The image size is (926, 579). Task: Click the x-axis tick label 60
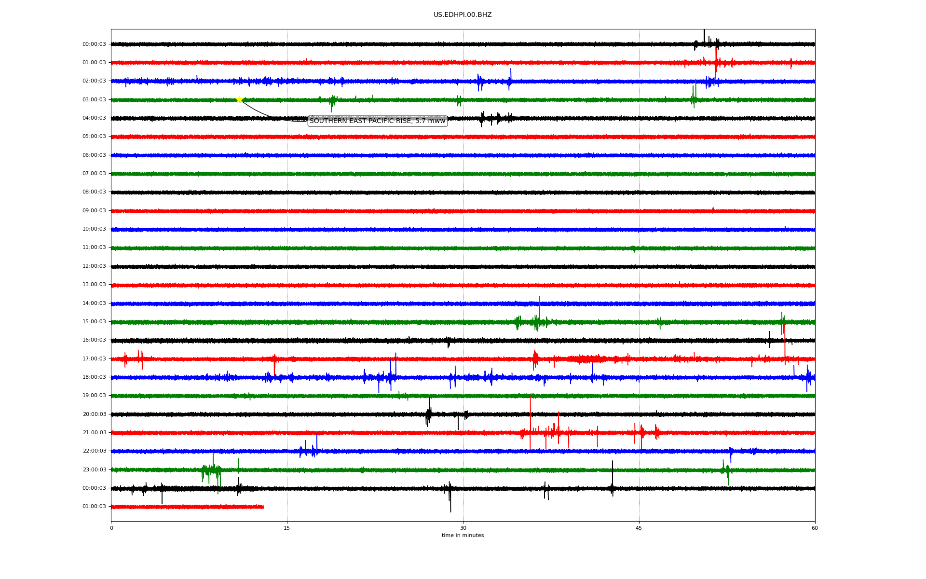(x=815, y=528)
